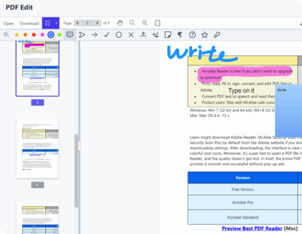Image resolution: width=302 pixels, height=234 pixels.
Task: Click the pink highlighted Acrobat Reader text
Action: 245,74
